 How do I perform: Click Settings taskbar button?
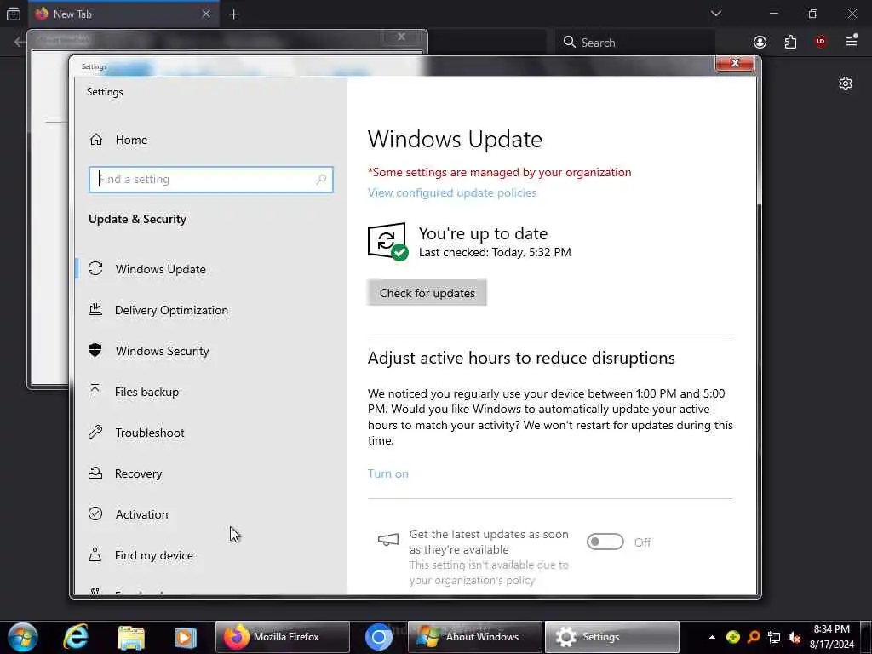pos(611,637)
